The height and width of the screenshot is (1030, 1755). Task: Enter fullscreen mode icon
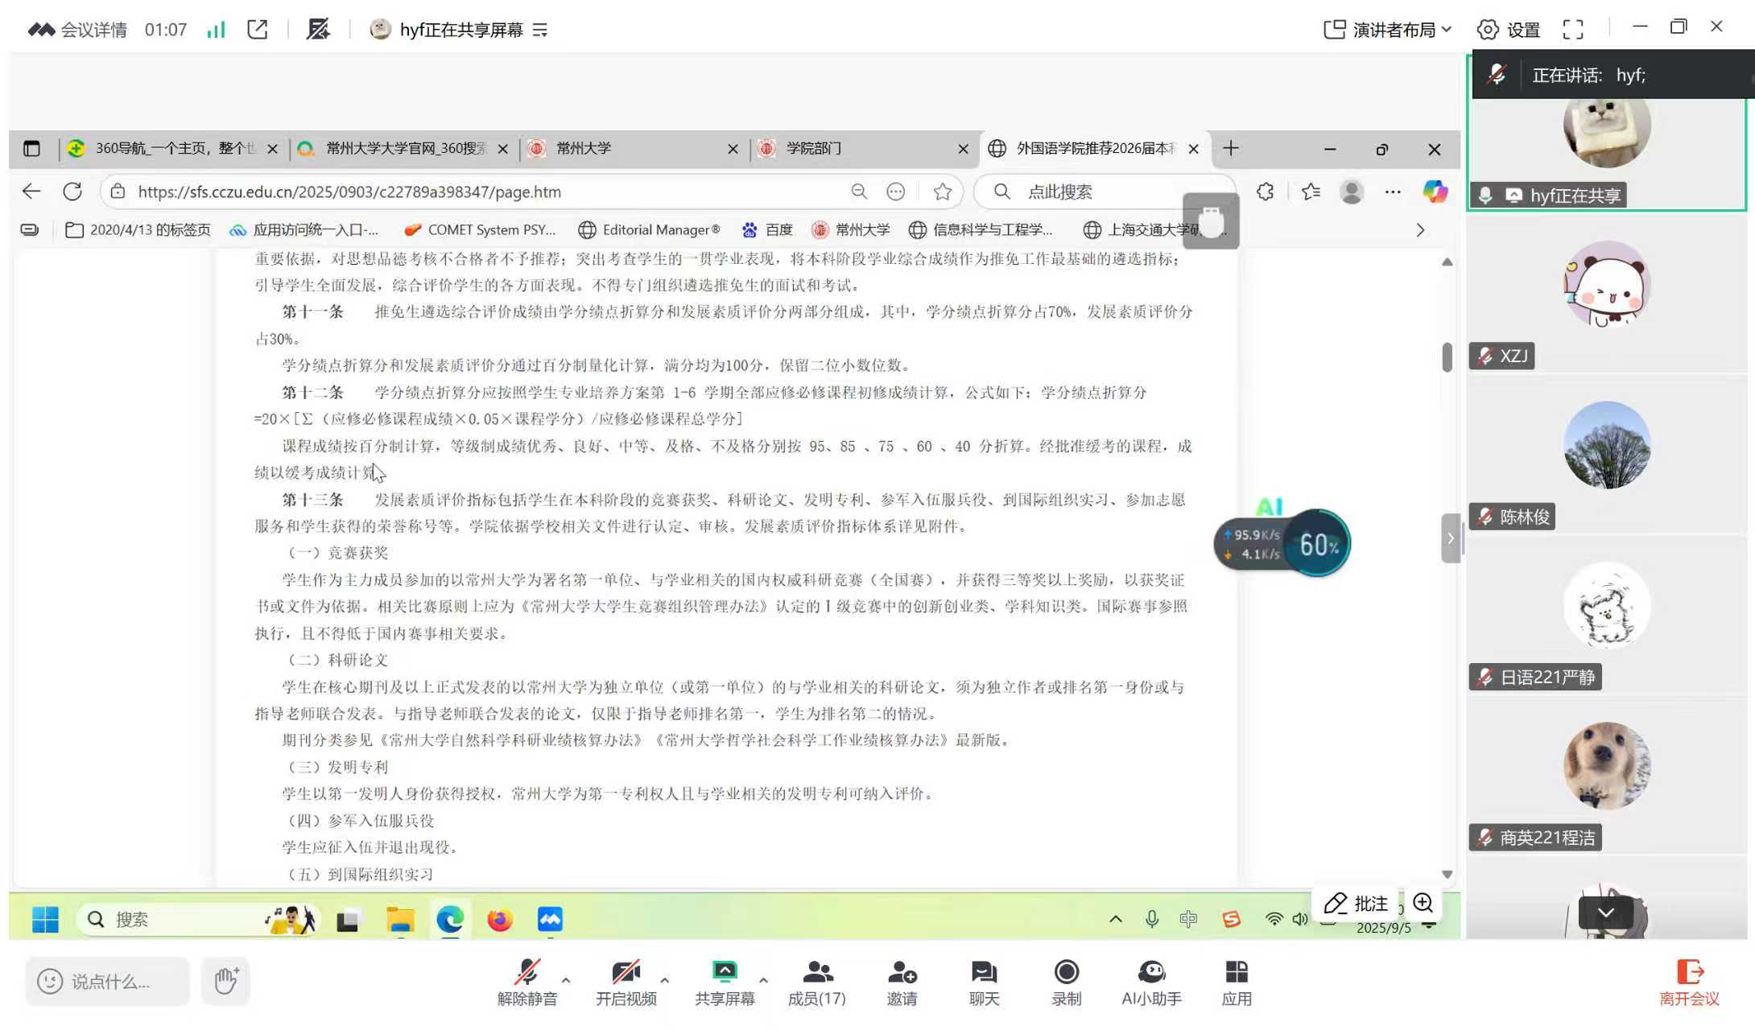tap(1573, 30)
